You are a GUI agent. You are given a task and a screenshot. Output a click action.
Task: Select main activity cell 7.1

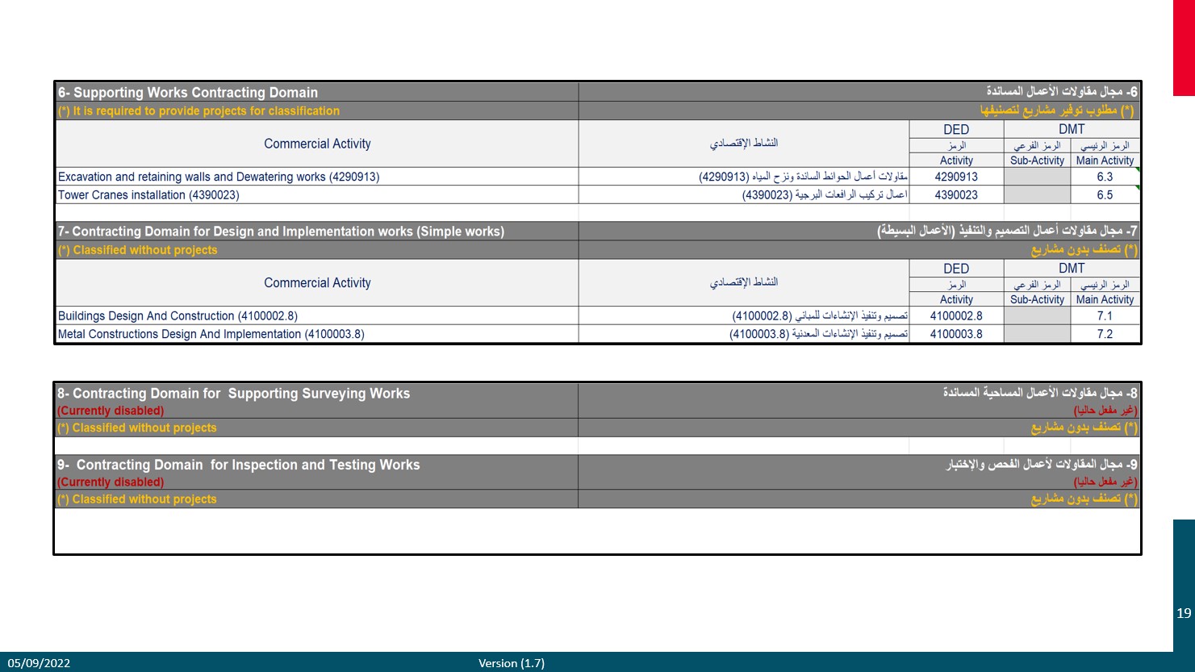point(1105,316)
